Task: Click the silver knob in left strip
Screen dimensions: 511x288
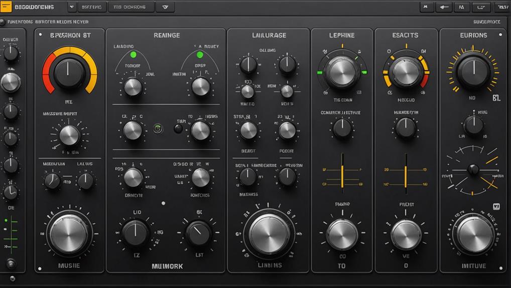Action: click(11, 82)
